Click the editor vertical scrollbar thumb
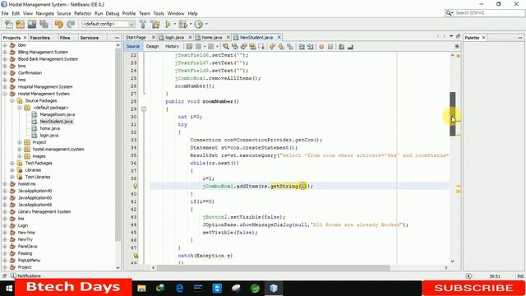Screen dimensions: 526x296 (453, 114)
